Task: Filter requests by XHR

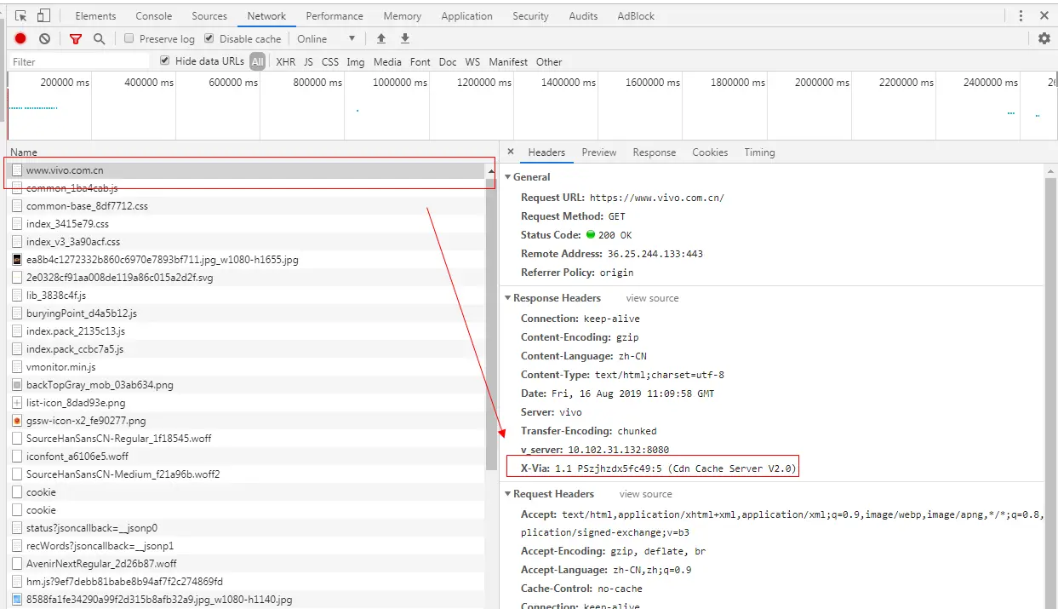Action: point(286,61)
